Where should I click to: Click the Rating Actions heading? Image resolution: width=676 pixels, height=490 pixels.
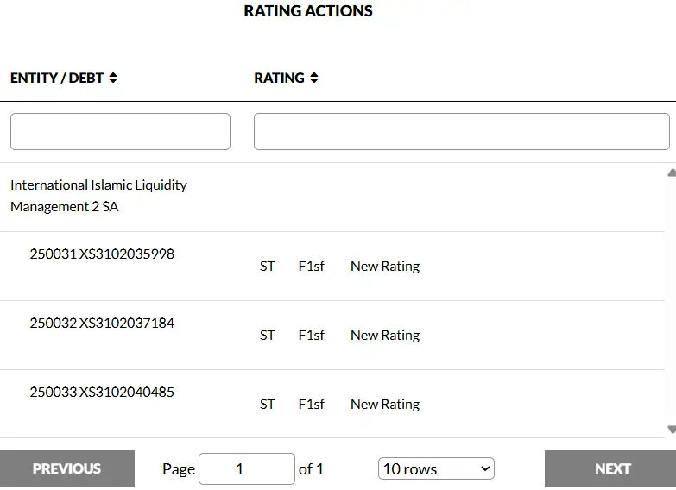[308, 11]
